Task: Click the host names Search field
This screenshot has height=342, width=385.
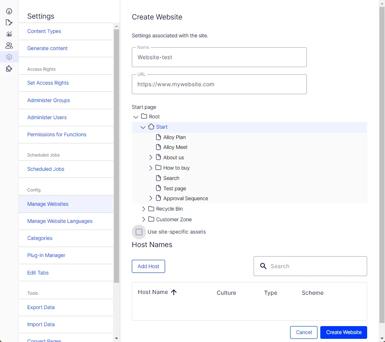Action: pyautogui.click(x=310, y=266)
